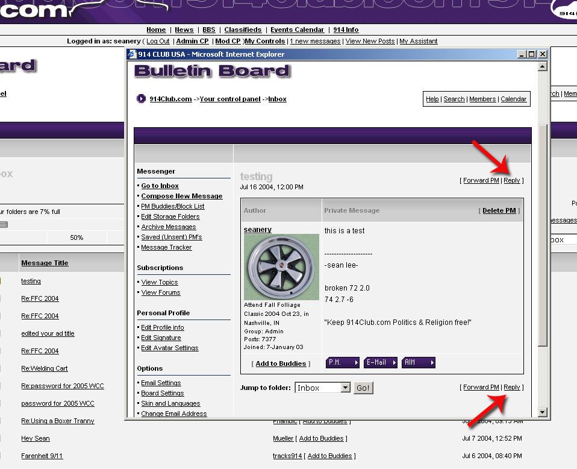The image size is (577, 469).
Task: Click Go to Inbox in Messenger menu
Action: tap(160, 186)
